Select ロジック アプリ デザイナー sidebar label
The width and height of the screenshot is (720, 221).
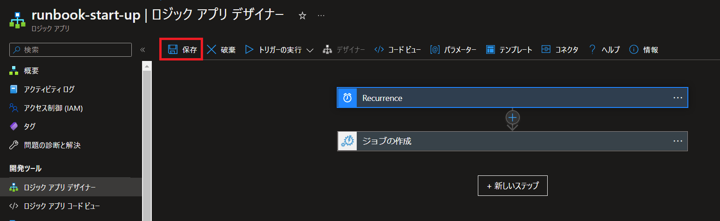[60, 188]
